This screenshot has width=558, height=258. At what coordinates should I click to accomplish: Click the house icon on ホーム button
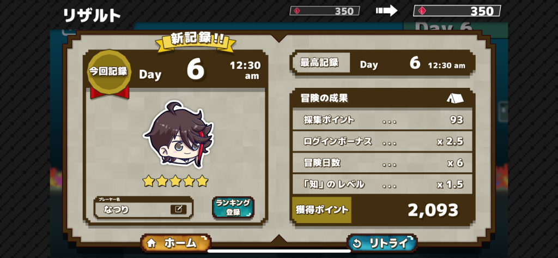pos(151,243)
